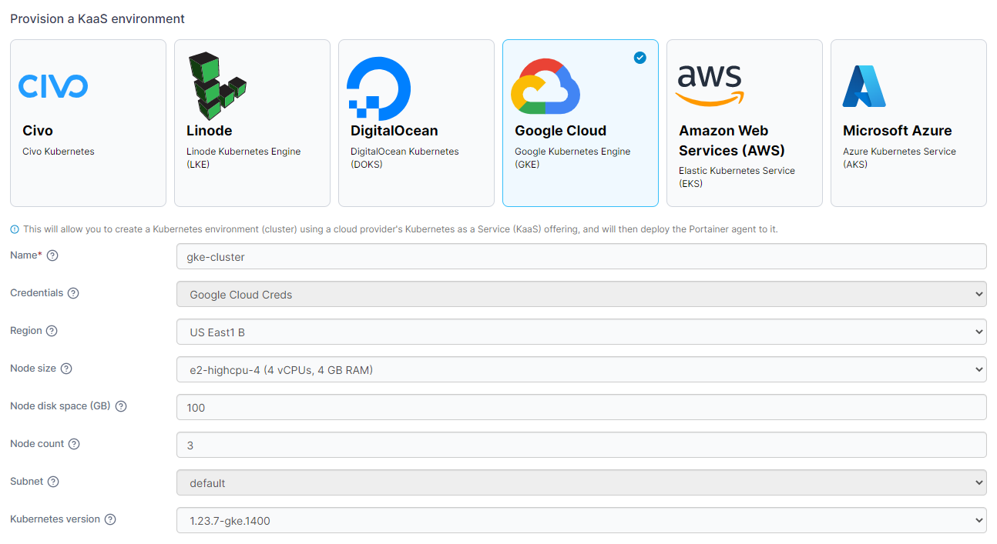
Task: Select the Civo Kubernetes provider card
Action: click(88, 123)
